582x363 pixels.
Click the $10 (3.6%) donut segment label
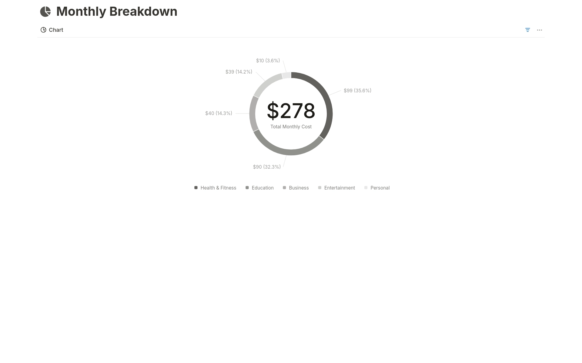[x=268, y=60]
